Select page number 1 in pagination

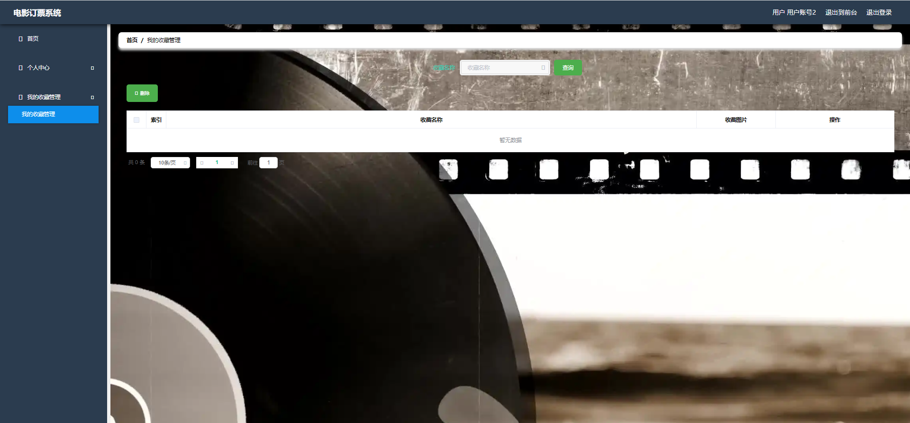pyautogui.click(x=217, y=163)
